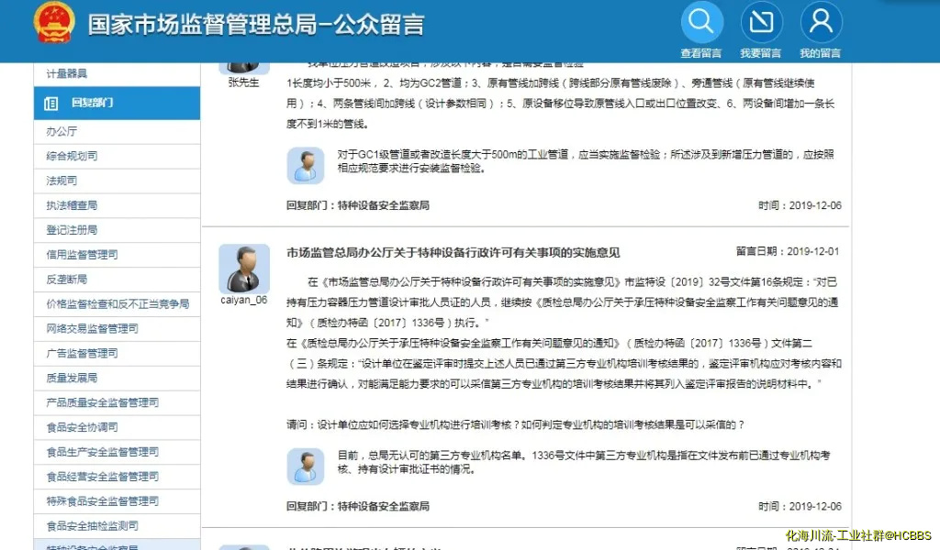Screen dimensions: 940x550
Task: Click 回复部门：特种设备安全监察局 under the caiyan_06 message
Action: 358,506
